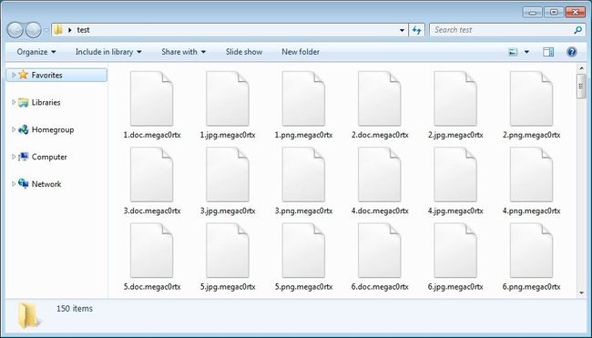This screenshot has width=592, height=338.
Task: Click the vertical scrollbar thumb
Action: tap(581, 87)
